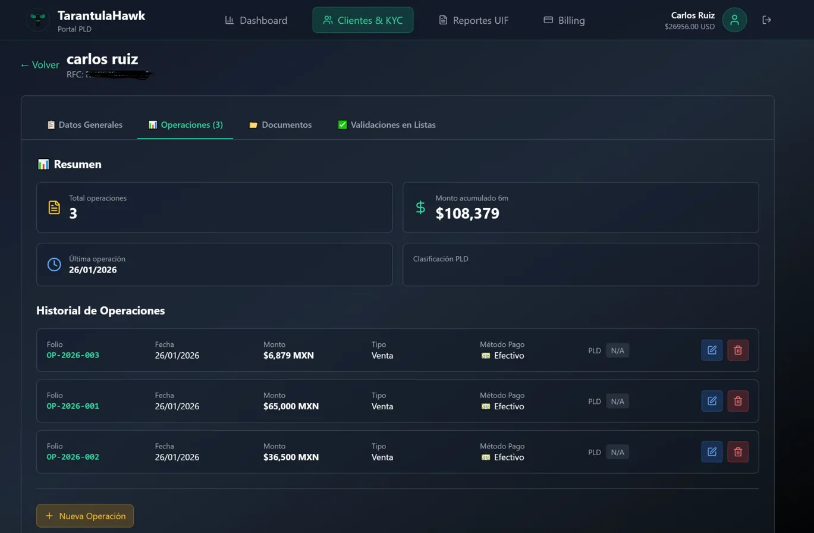The width and height of the screenshot is (814, 533).
Task: Select Clientes & KYC nav item
Action: click(x=363, y=20)
